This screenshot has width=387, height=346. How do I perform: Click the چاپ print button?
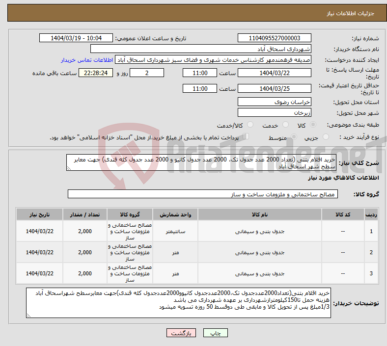pyautogui.click(x=216, y=333)
